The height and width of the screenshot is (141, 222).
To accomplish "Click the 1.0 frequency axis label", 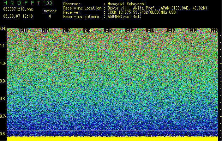I will tap(3, 63).
